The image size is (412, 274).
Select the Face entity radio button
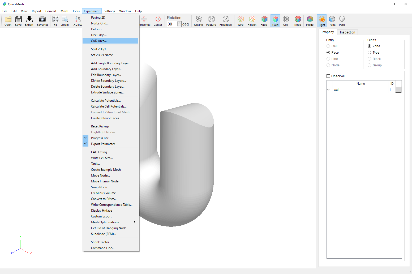pos(328,53)
